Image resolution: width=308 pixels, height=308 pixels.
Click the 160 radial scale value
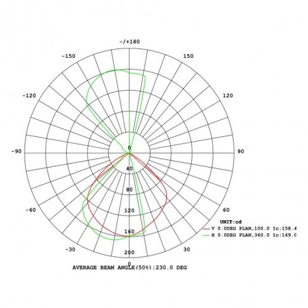129,232
